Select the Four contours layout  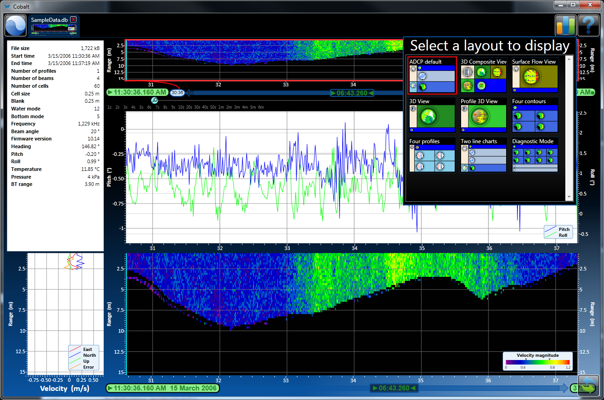[535, 115]
